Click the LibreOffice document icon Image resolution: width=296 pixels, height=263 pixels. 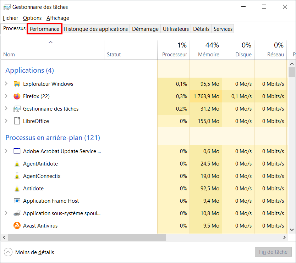point(17,121)
